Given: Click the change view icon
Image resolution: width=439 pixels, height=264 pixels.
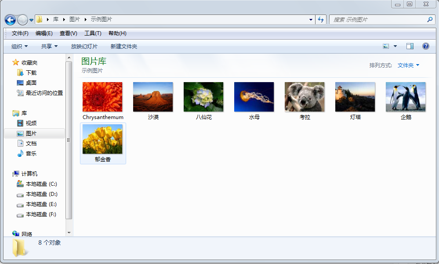Looking at the screenshot, I should pos(386,46).
